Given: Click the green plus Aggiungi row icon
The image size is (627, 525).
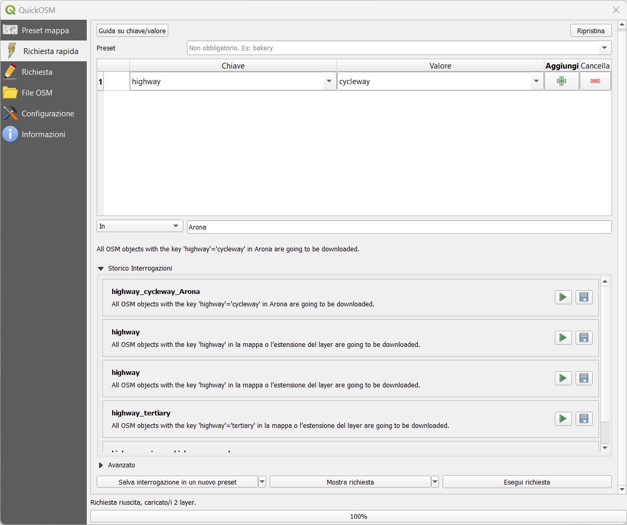Looking at the screenshot, I should pyautogui.click(x=561, y=82).
